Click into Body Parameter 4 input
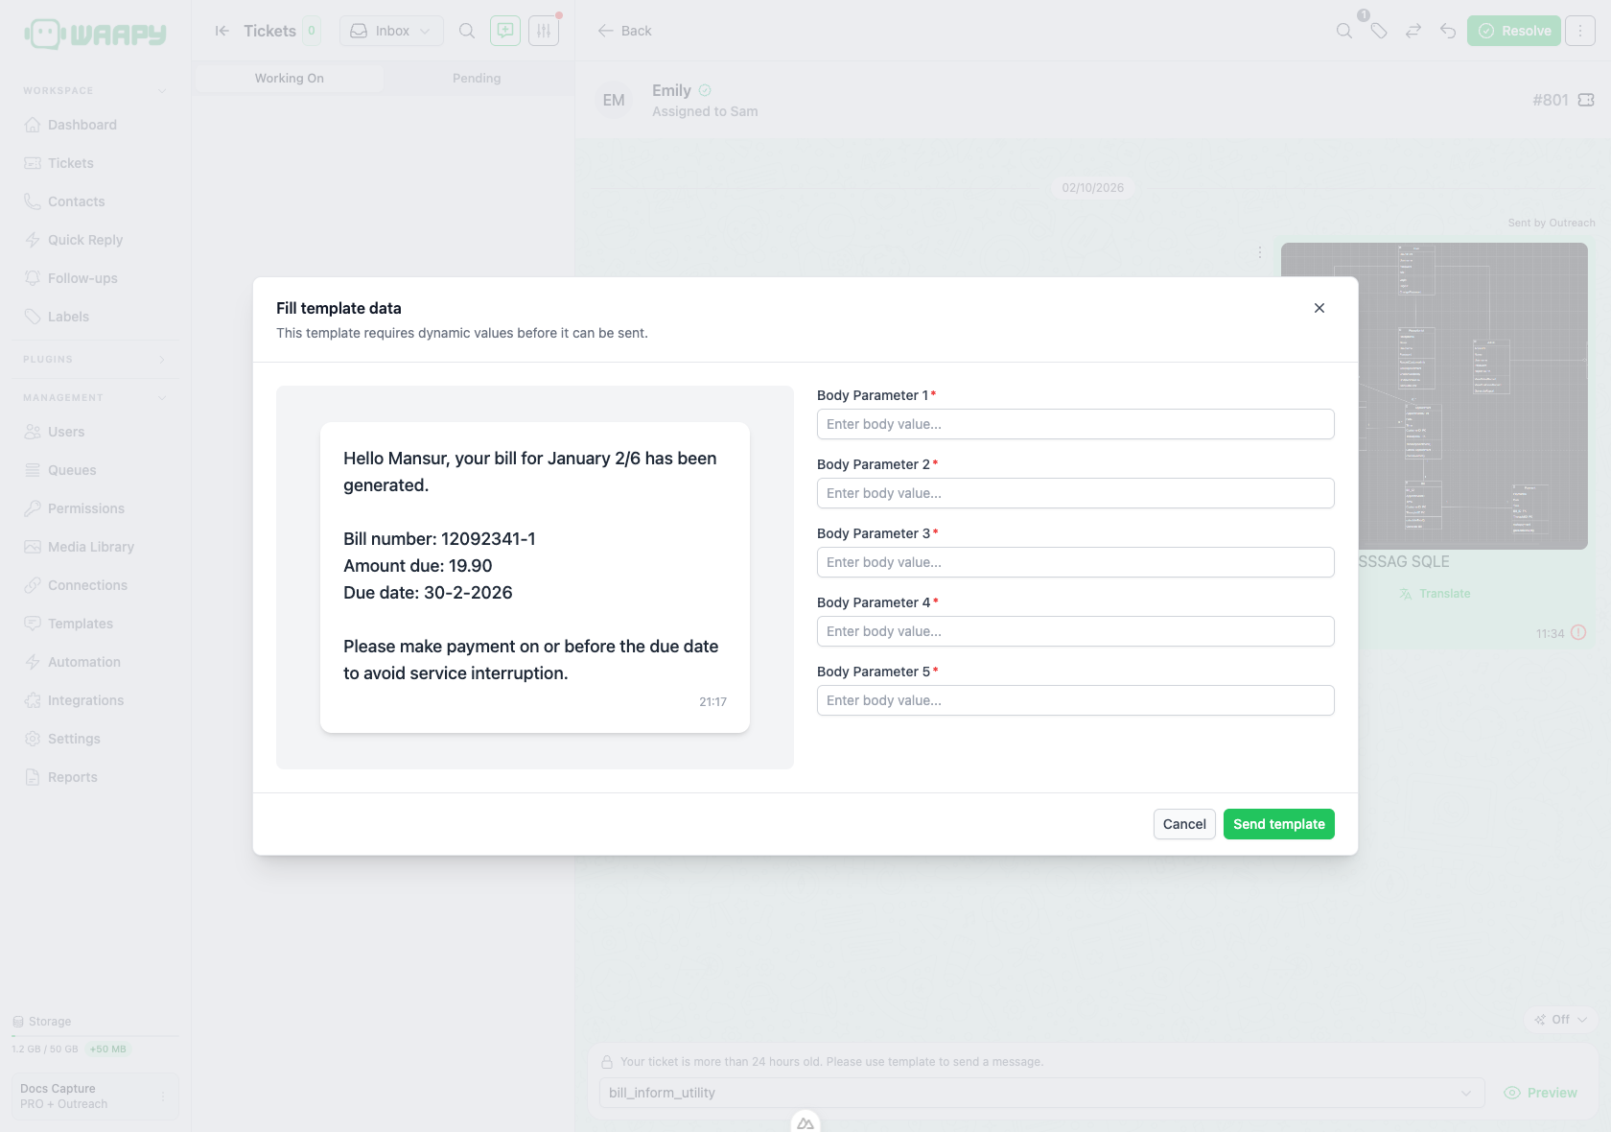 pos(1075,631)
